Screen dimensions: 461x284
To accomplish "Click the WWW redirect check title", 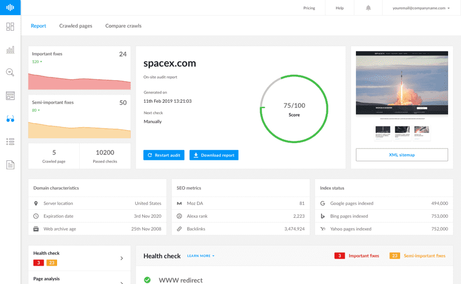I will 180,280.
